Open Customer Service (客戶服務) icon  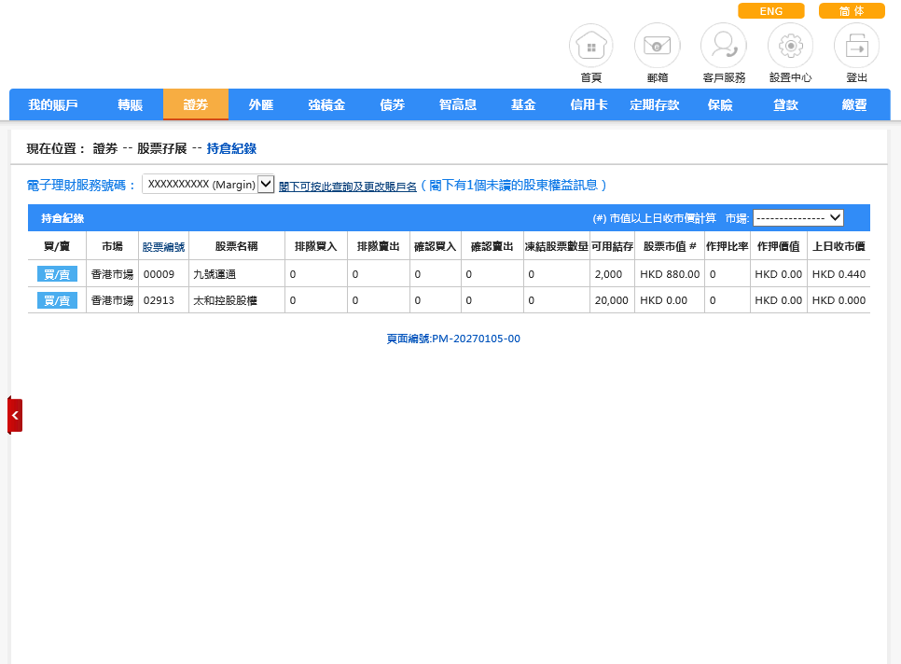tap(723, 46)
